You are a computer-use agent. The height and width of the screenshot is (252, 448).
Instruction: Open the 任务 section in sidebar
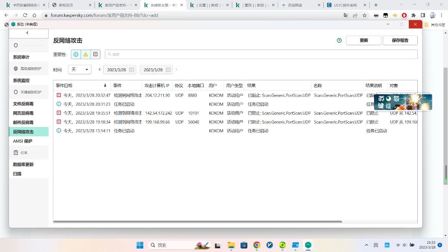[x=29, y=153]
